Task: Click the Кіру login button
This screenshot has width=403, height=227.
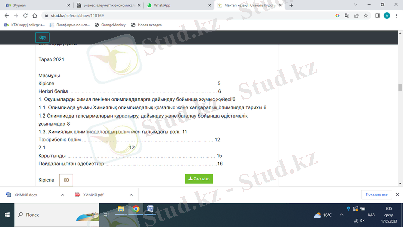Action: pyautogui.click(x=42, y=37)
